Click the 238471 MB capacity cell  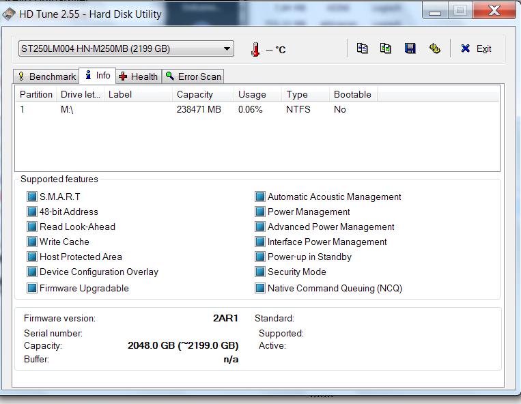click(x=199, y=109)
